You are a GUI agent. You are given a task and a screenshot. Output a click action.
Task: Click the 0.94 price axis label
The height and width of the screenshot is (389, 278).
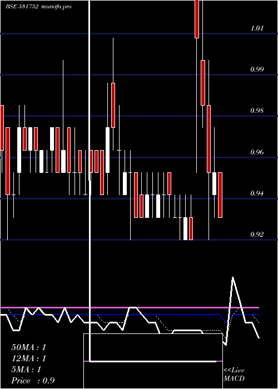tap(257, 193)
